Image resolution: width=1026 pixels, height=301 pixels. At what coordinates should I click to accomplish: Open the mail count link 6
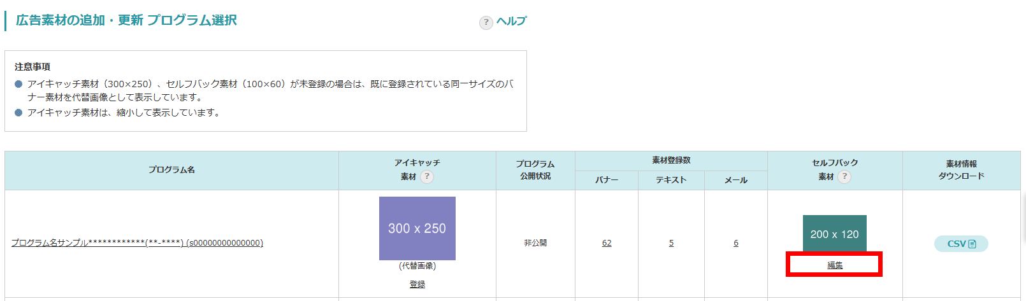736,243
